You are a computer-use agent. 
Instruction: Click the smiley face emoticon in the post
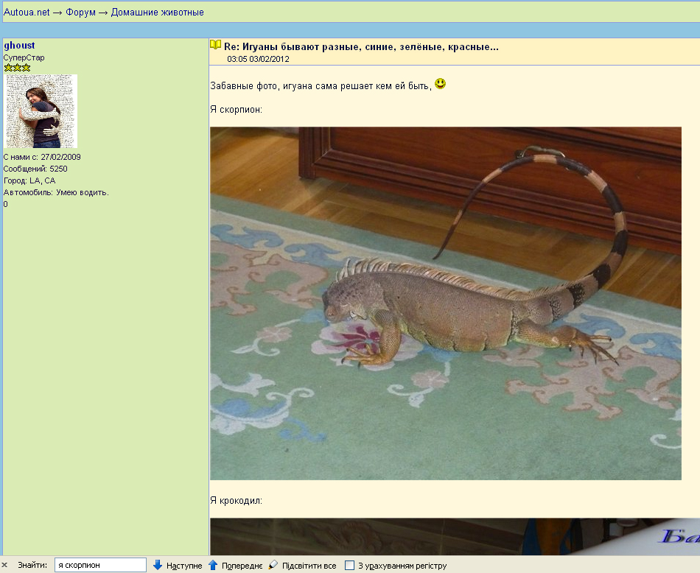tap(440, 84)
